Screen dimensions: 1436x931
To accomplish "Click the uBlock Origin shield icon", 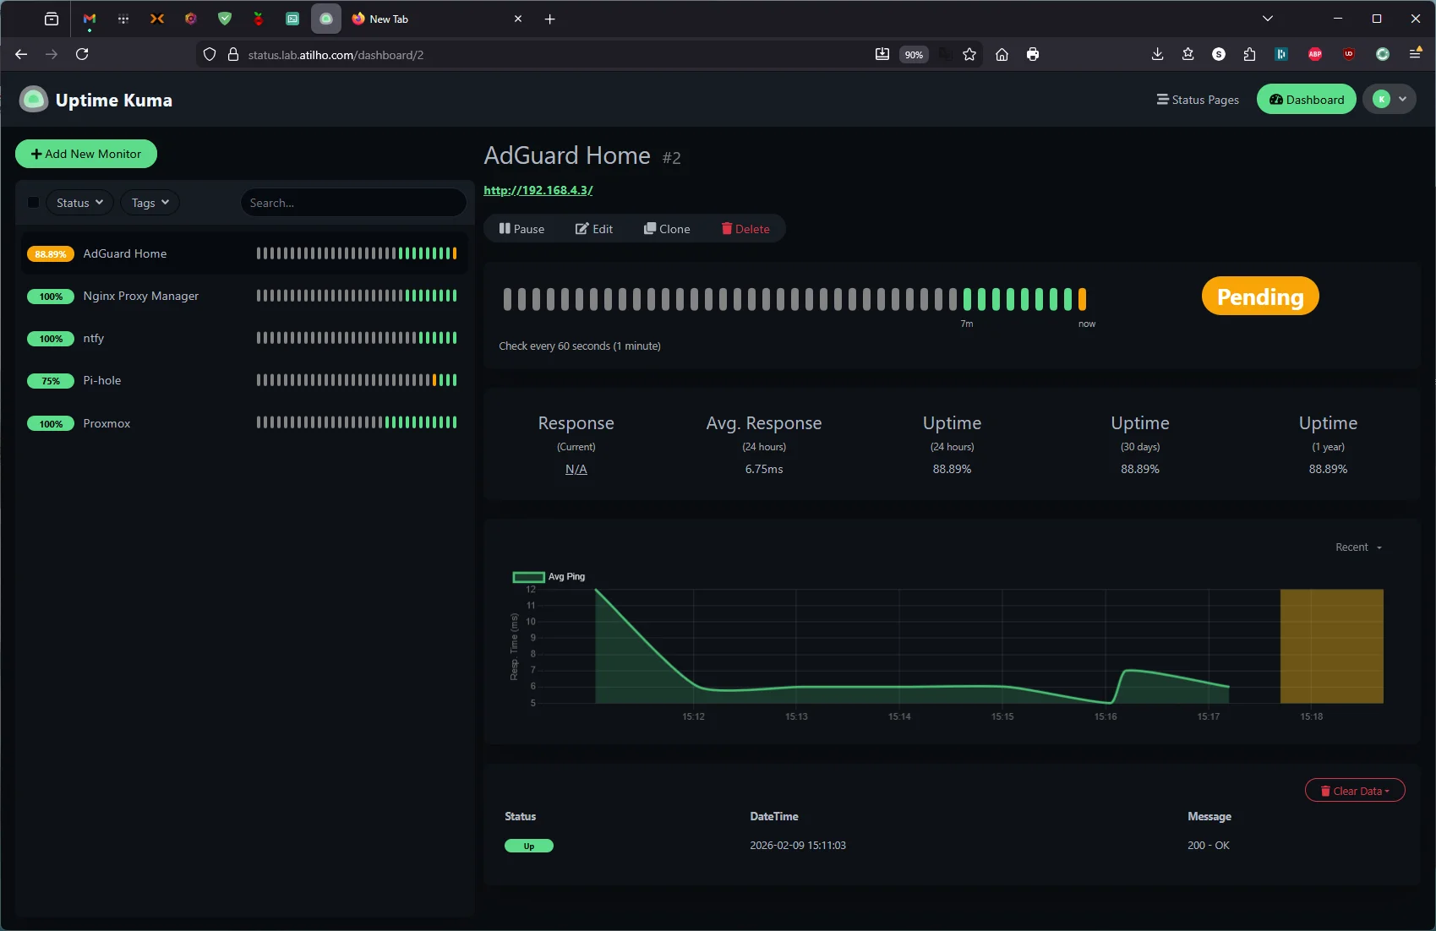I will (1348, 54).
